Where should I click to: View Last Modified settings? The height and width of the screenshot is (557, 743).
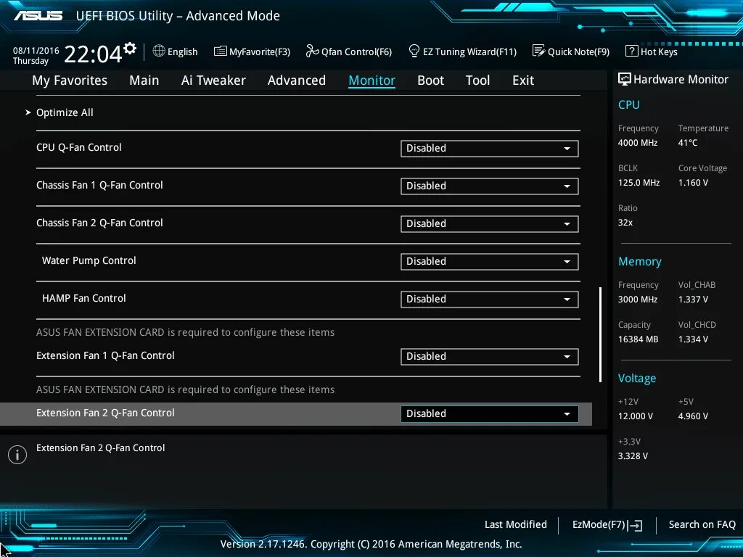(x=516, y=525)
